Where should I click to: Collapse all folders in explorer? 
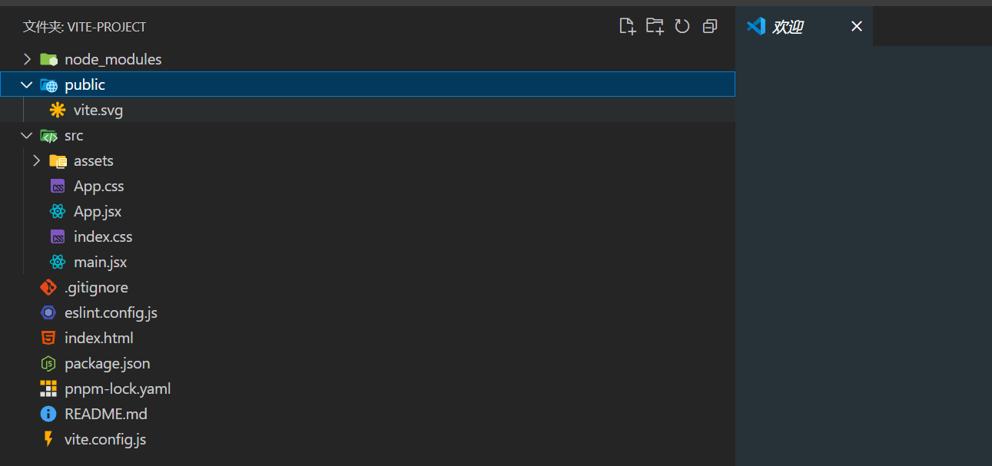[x=710, y=27]
